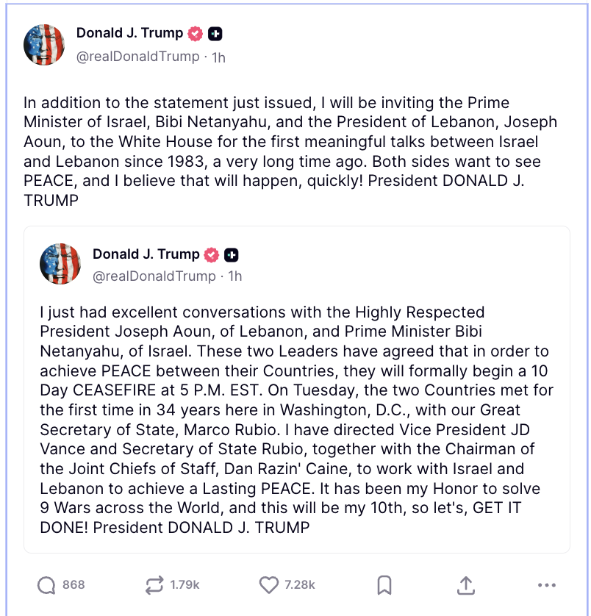Click the 7.28k likes count
This screenshot has width=591, height=616.
(x=300, y=585)
